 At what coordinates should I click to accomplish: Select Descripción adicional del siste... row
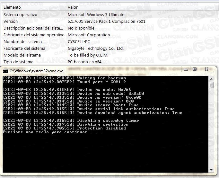(x=109, y=28)
